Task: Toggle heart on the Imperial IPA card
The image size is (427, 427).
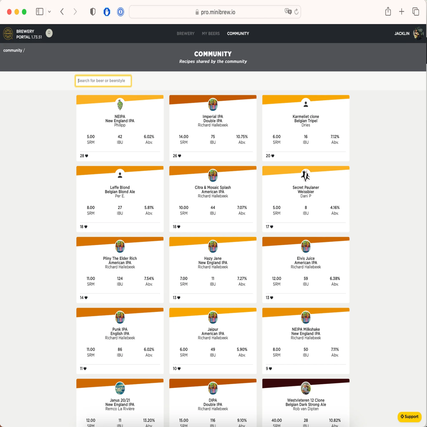Action: pos(179,156)
